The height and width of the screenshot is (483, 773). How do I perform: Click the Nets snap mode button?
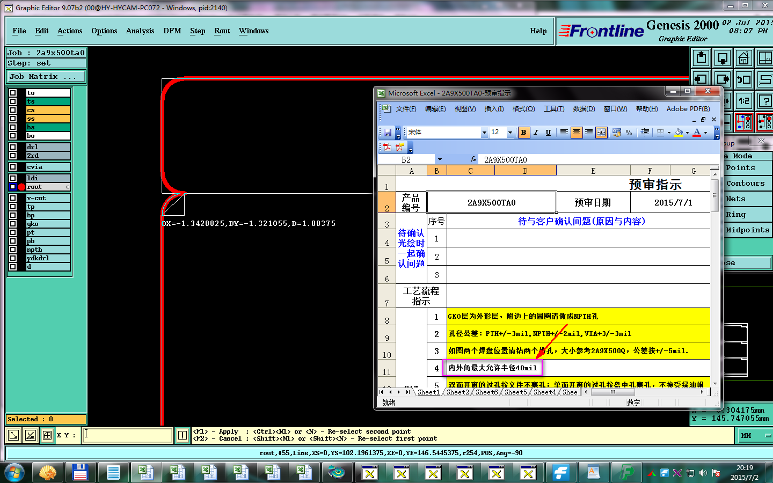(747, 199)
